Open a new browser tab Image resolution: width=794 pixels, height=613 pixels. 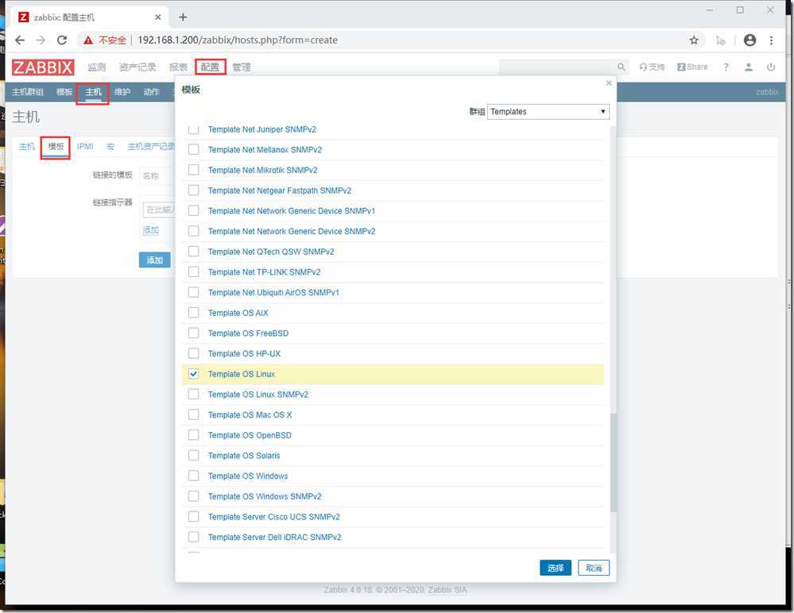[183, 17]
